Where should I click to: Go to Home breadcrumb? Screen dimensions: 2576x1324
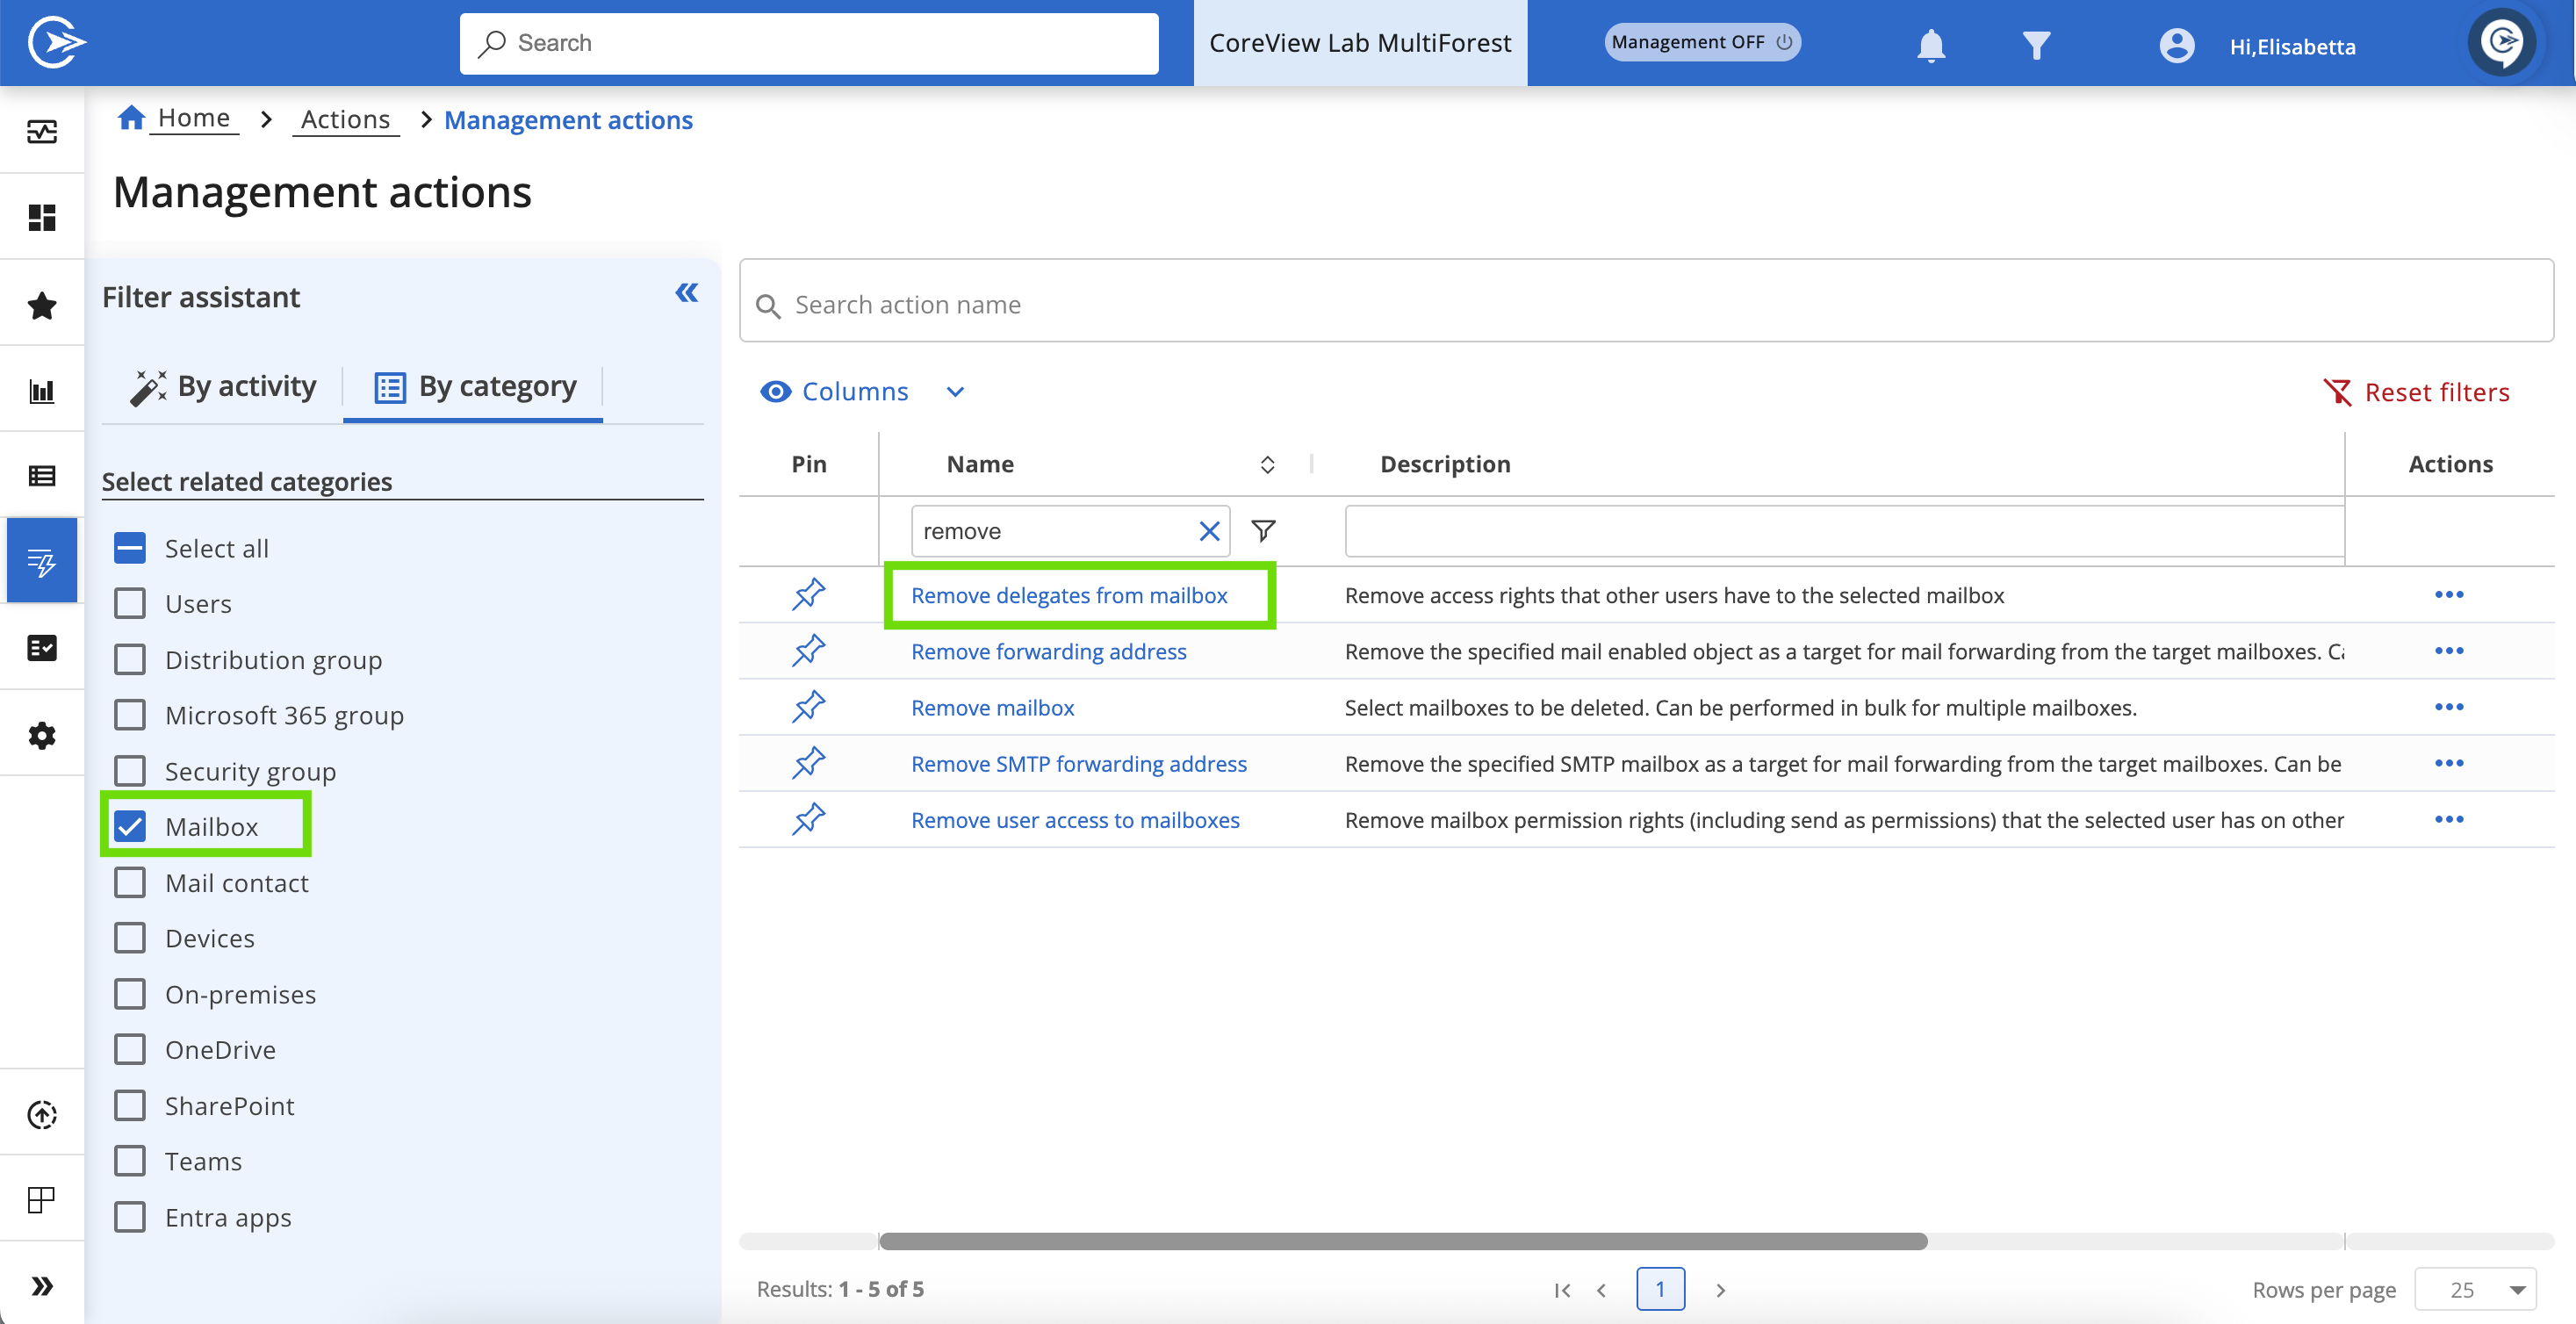click(x=193, y=118)
